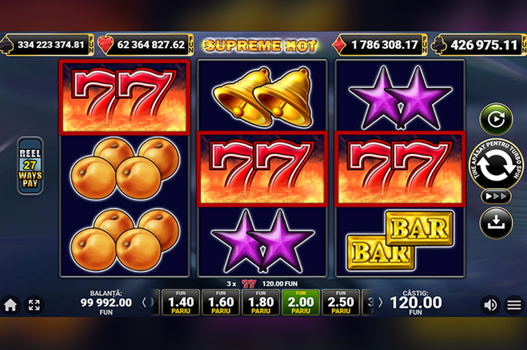Select the 1.60 bet button
This screenshot has height=350, width=527.
(221, 302)
